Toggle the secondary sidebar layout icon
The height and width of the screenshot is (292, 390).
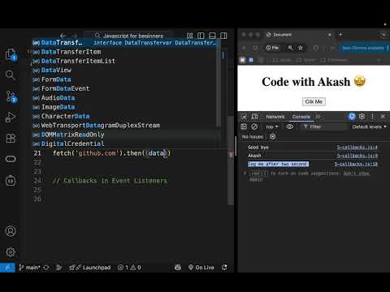pos(223,36)
